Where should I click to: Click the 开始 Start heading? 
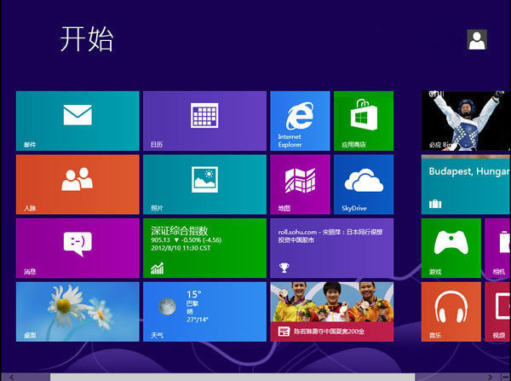coord(87,39)
